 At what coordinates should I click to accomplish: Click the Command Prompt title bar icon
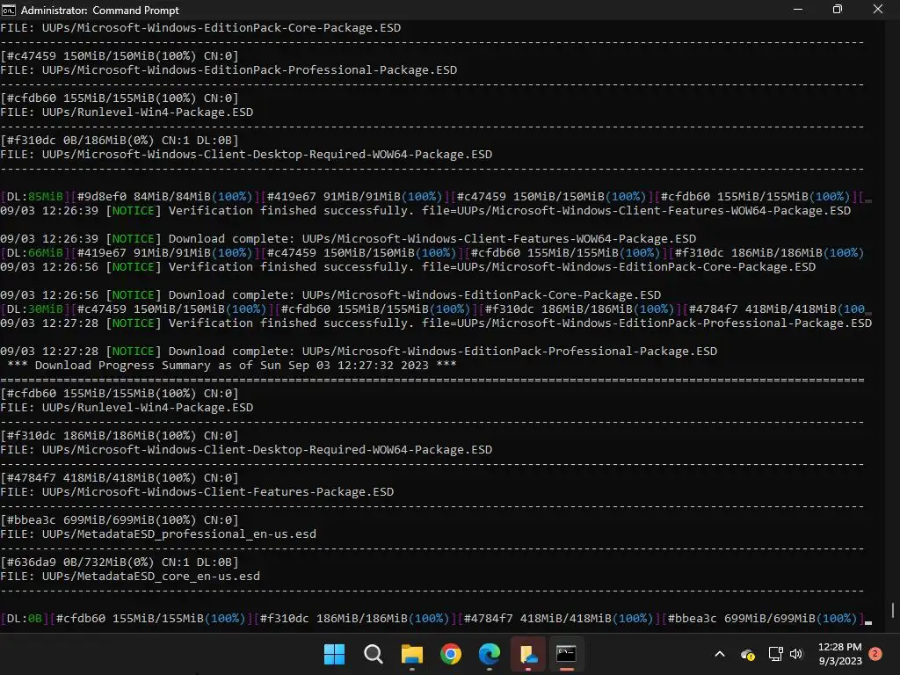pyautogui.click(x=9, y=11)
